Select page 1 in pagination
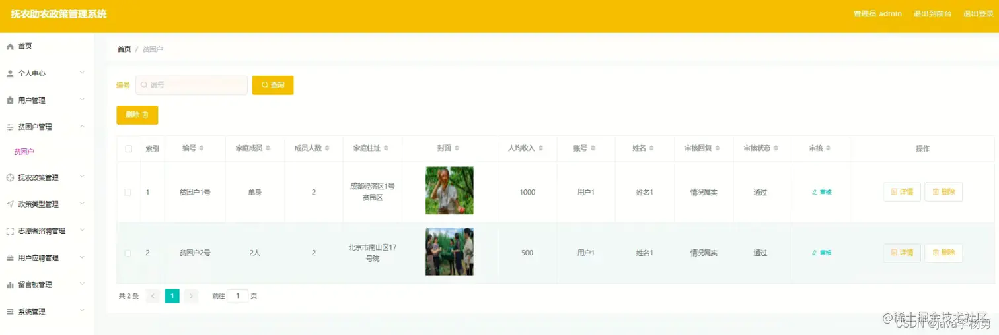The height and width of the screenshot is (335, 999). pyautogui.click(x=172, y=296)
